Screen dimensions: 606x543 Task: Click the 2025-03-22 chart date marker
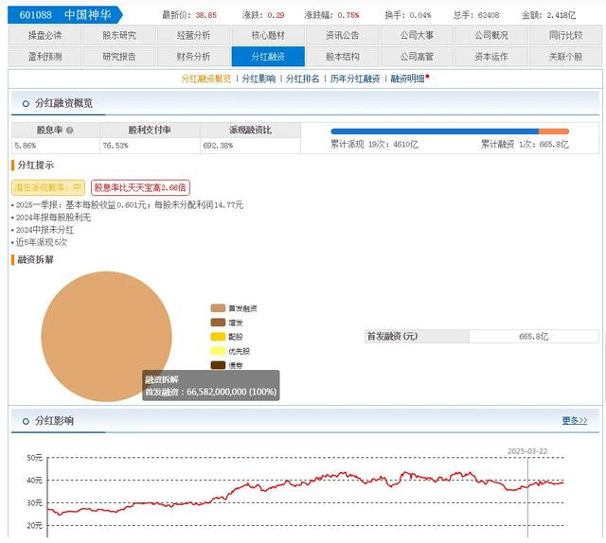(x=527, y=451)
